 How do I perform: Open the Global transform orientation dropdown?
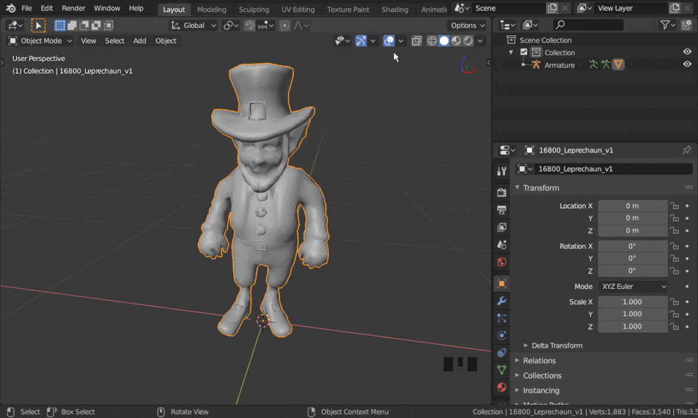(193, 25)
